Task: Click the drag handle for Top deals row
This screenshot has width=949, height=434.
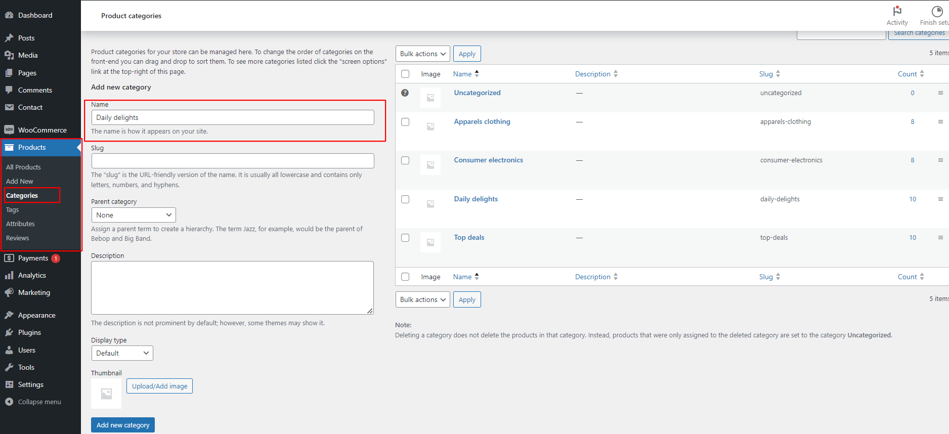Action: tap(940, 238)
